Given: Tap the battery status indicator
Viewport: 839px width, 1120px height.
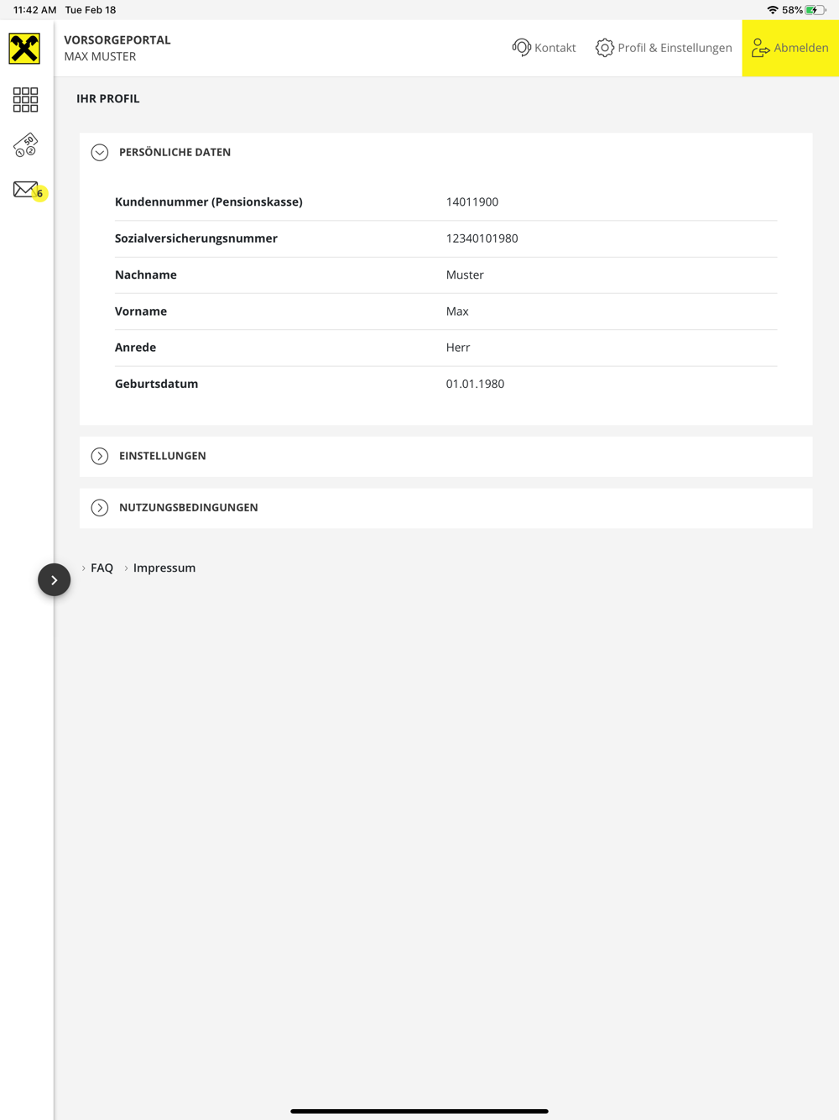Looking at the screenshot, I should pyautogui.click(x=815, y=10).
